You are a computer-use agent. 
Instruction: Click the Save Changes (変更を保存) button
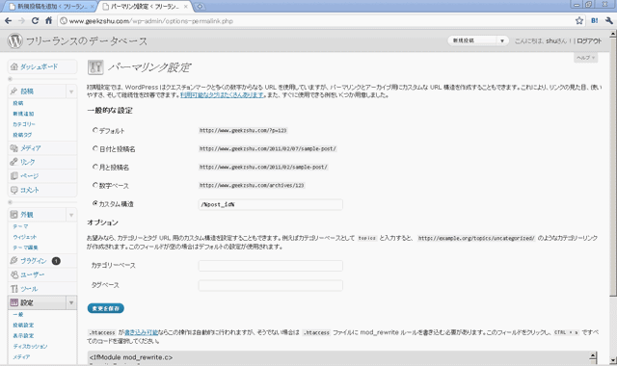[x=106, y=308]
